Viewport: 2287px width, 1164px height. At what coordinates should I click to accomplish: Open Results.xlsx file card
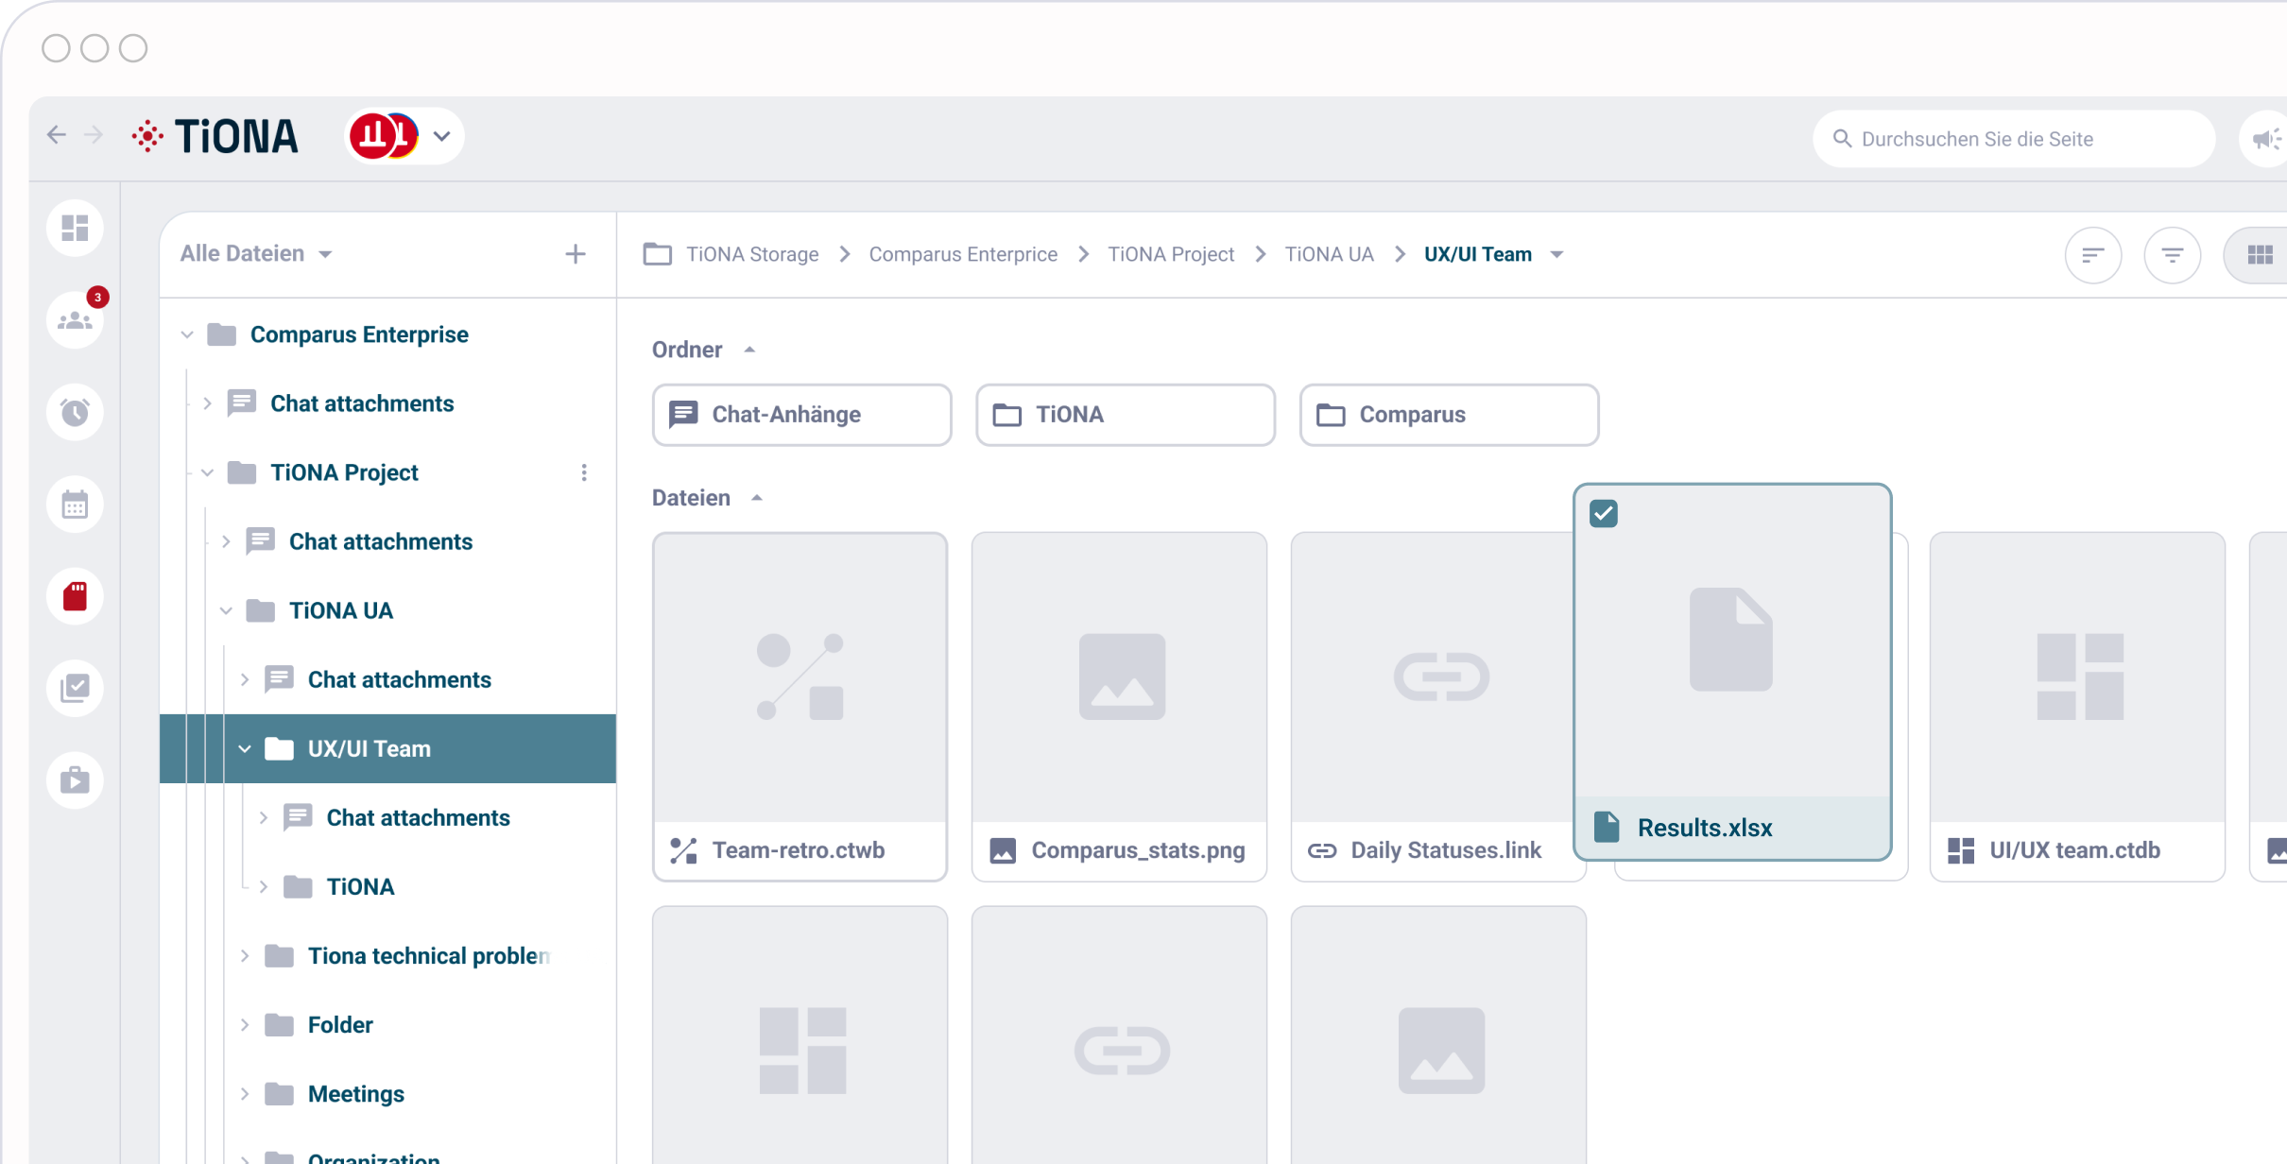1731,672
